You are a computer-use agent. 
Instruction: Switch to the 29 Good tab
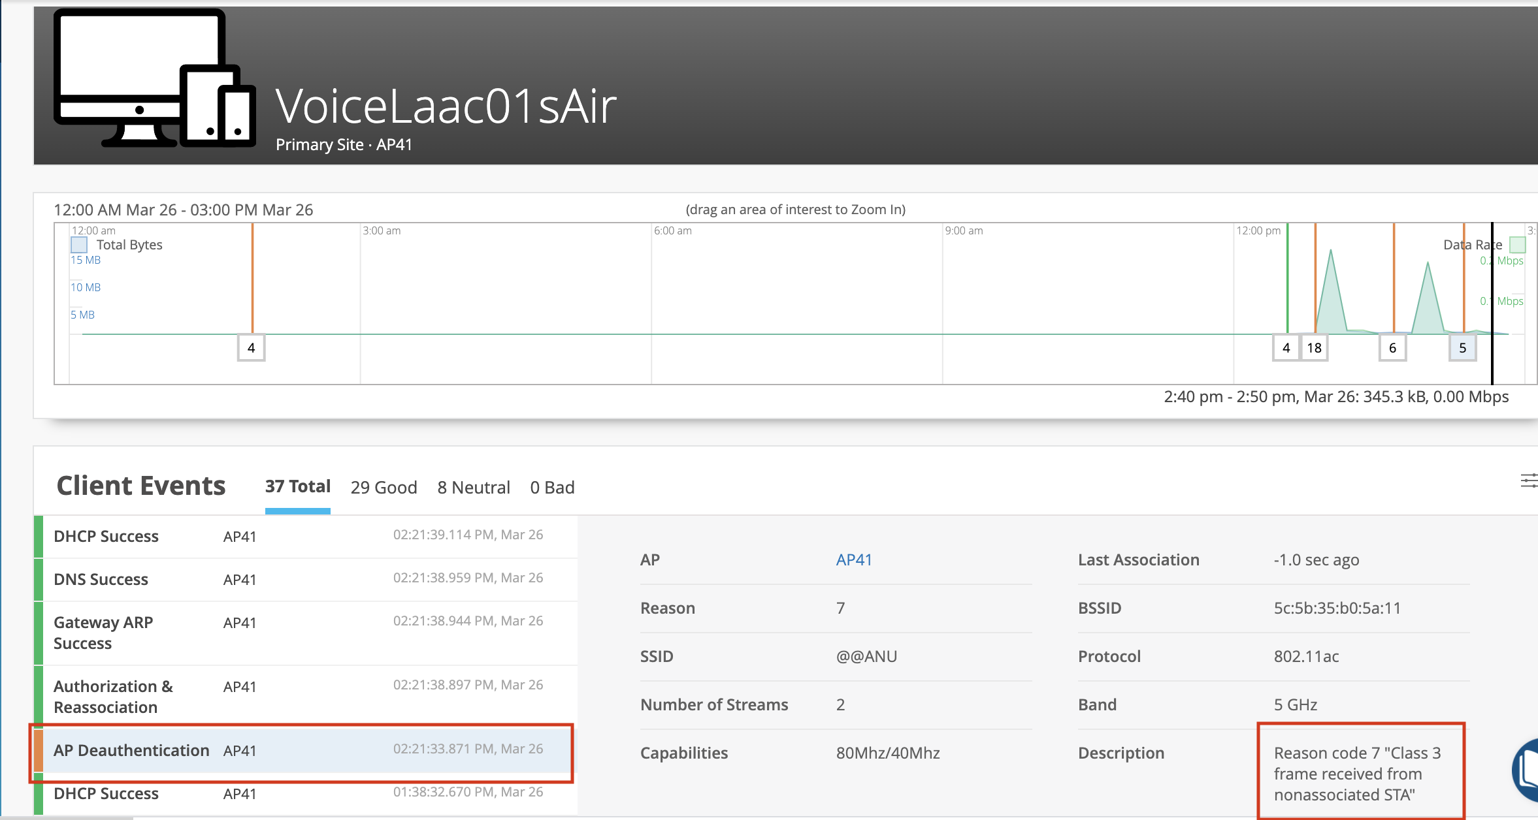pos(384,488)
